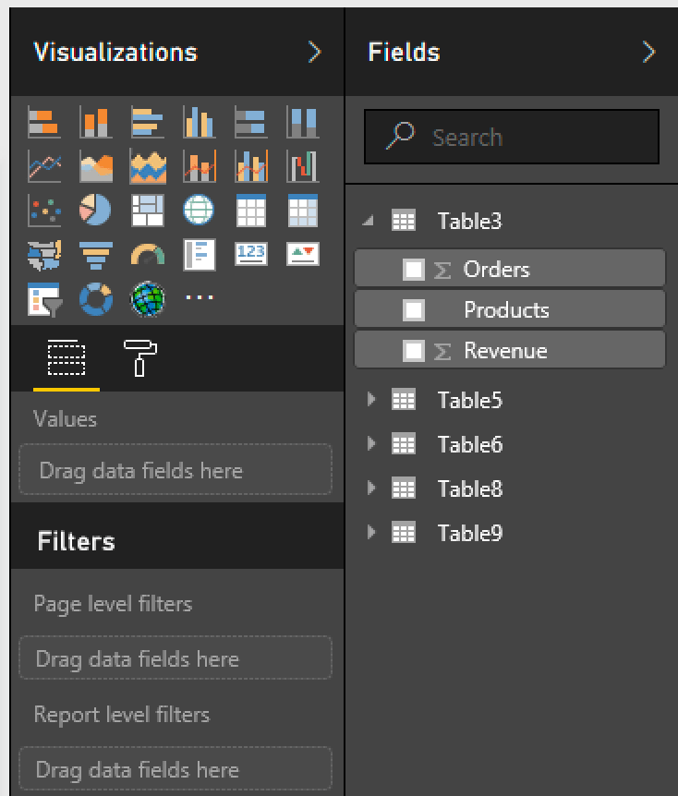Tick the Products field checkbox
The height and width of the screenshot is (796, 678).
tap(414, 310)
